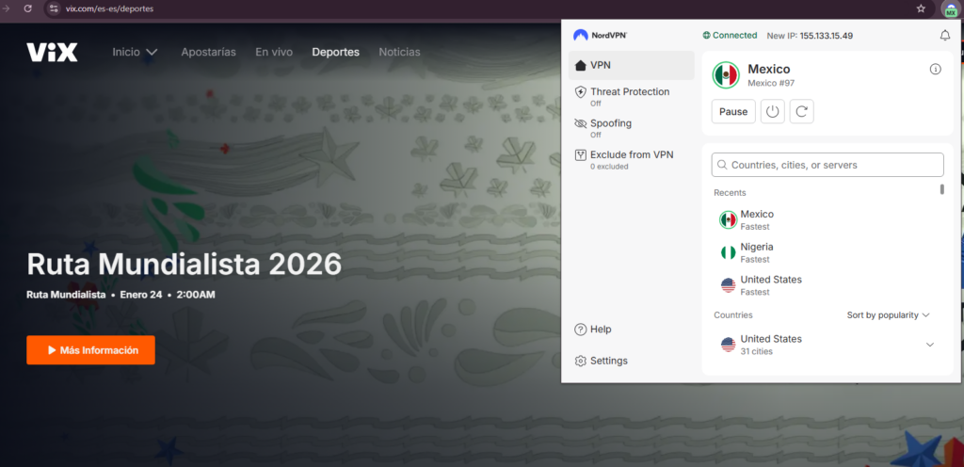Click the Countries, cities, or servers search field
The width and height of the screenshot is (964, 467).
point(827,165)
